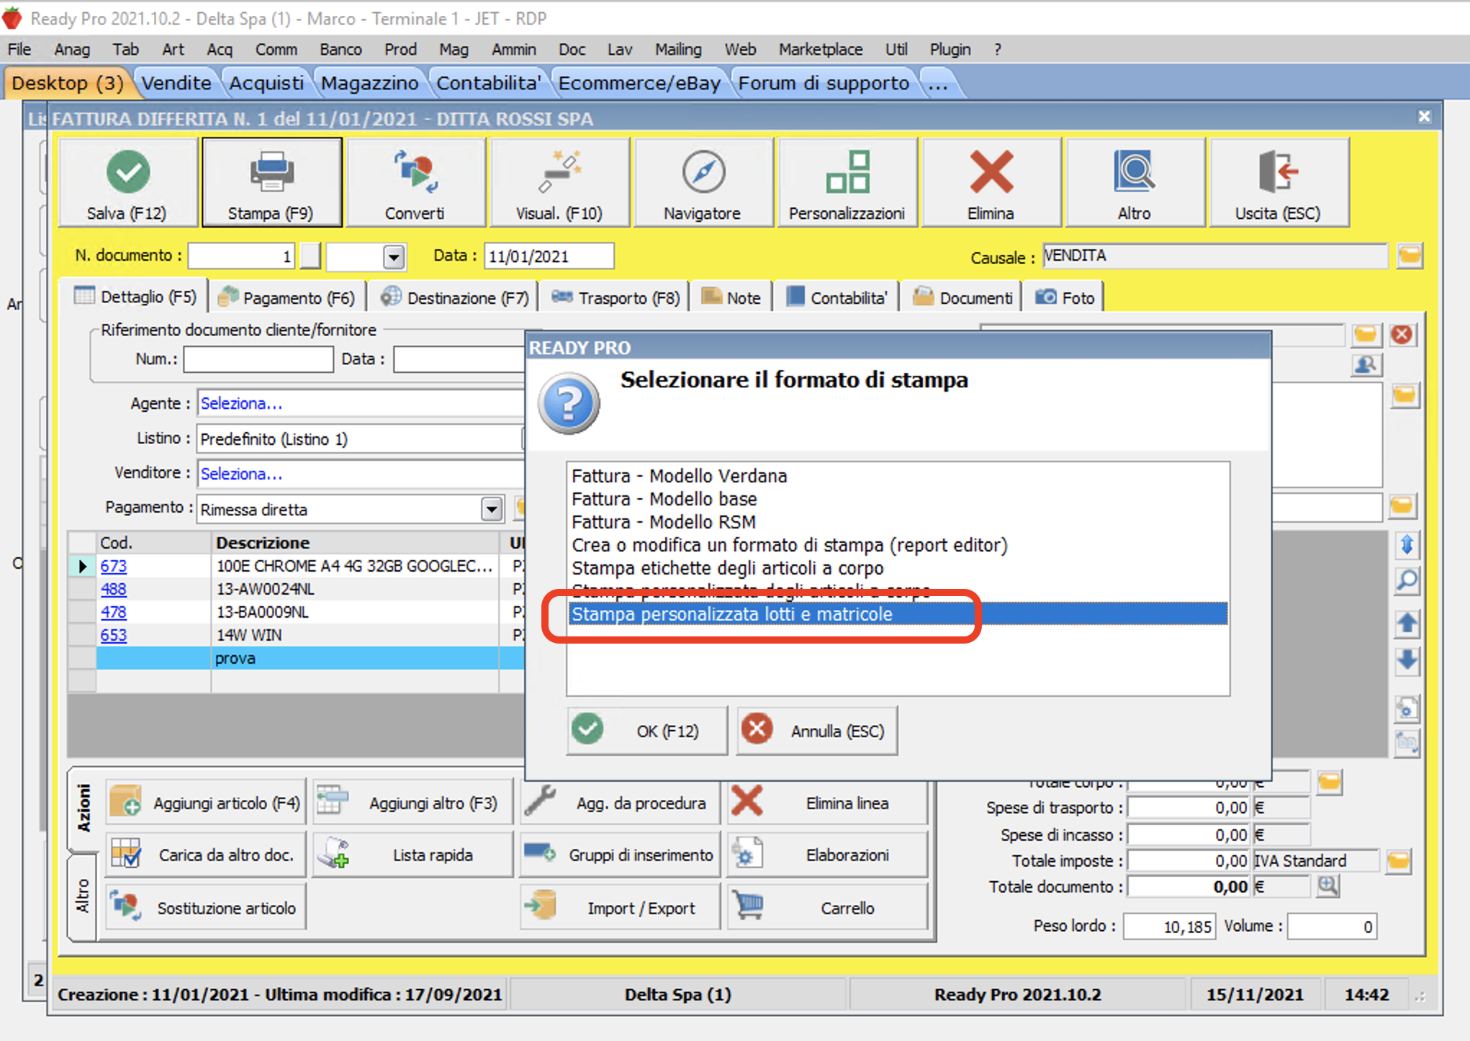1470x1041 pixels.
Task: Select the vertical Altro side tab
Action: [83, 896]
